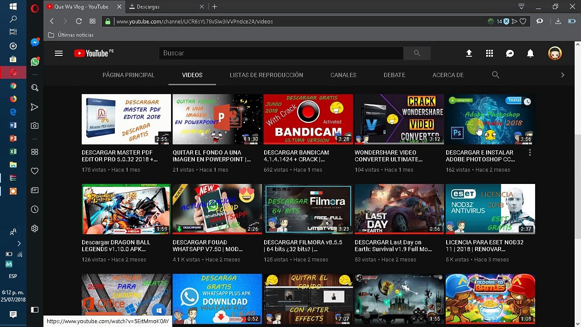The width and height of the screenshot is (581, 327).
Task: Open the ACERCA DE tab
Action: coord(448,75)
